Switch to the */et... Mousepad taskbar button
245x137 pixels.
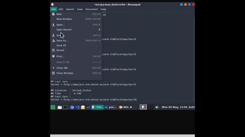(97, 107)
